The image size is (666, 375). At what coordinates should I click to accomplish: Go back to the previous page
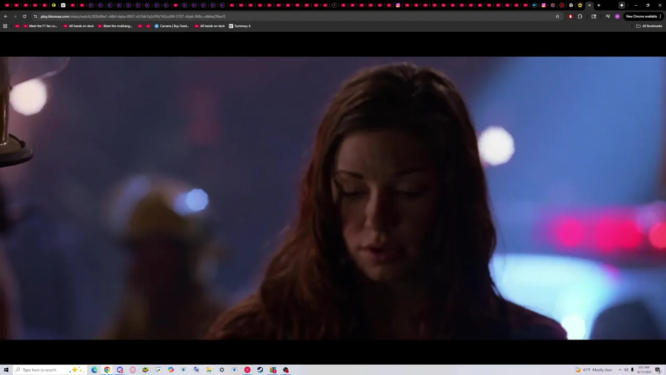coord(6,16)
